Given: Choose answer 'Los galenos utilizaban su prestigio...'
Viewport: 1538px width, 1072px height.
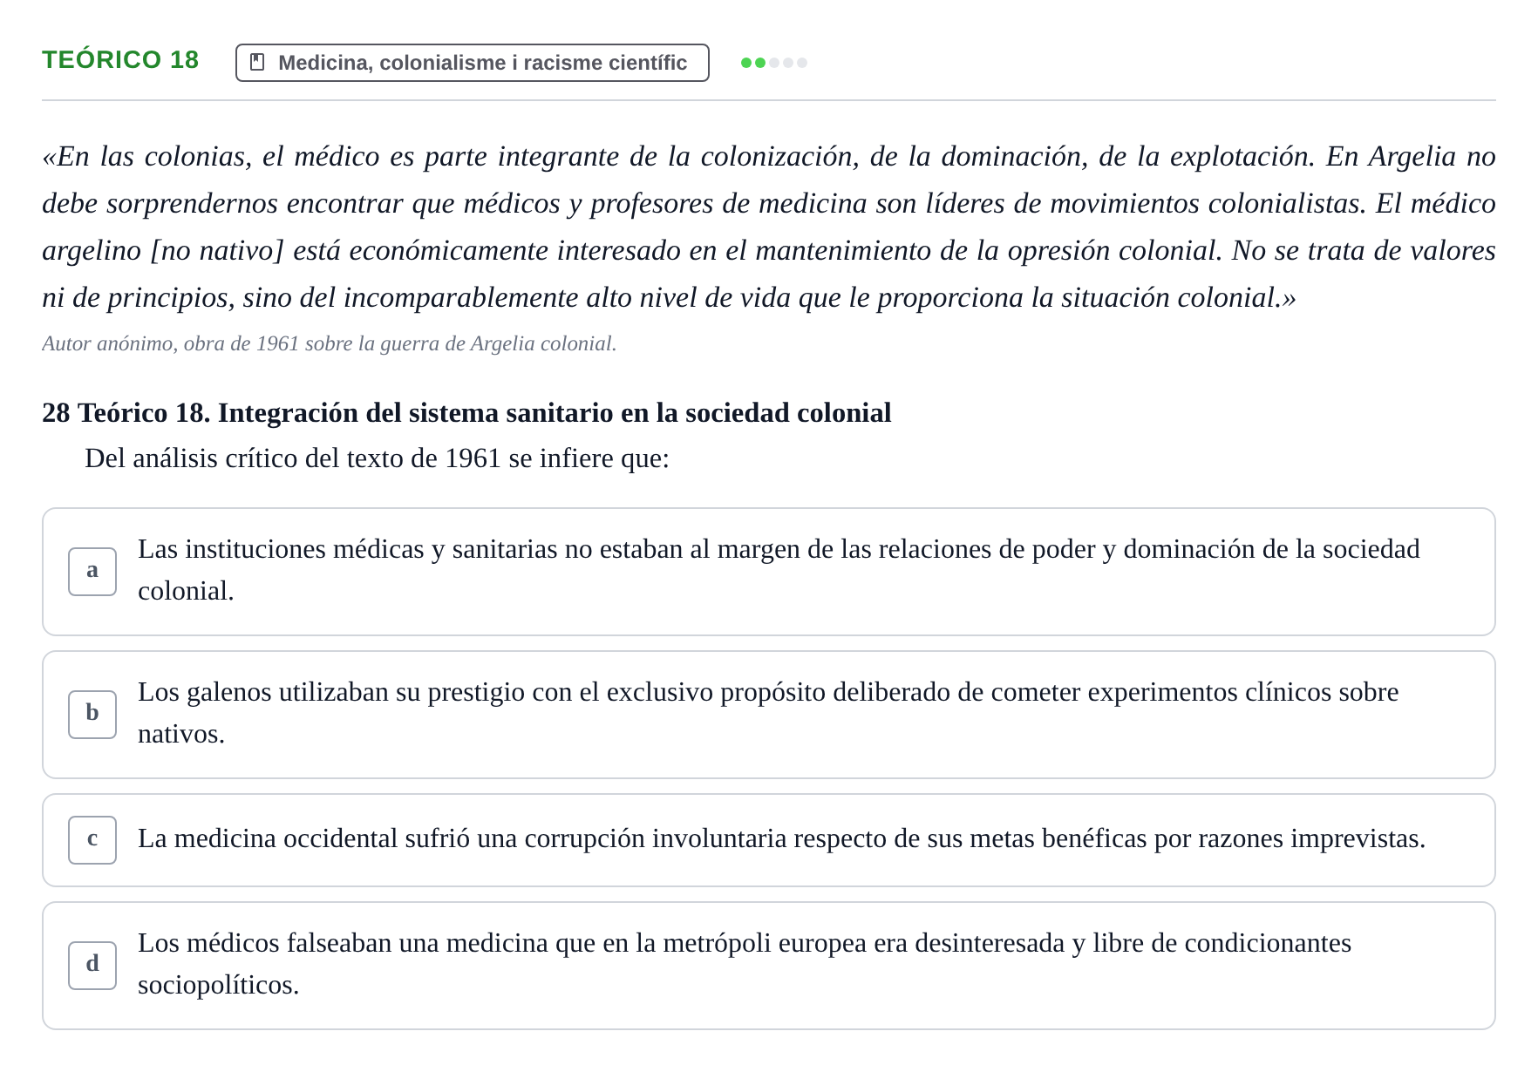Looking at the screenshot, I should tap(769, 715).
